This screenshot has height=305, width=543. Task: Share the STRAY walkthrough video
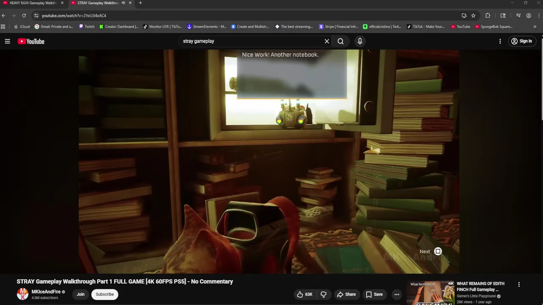[346, 294]
